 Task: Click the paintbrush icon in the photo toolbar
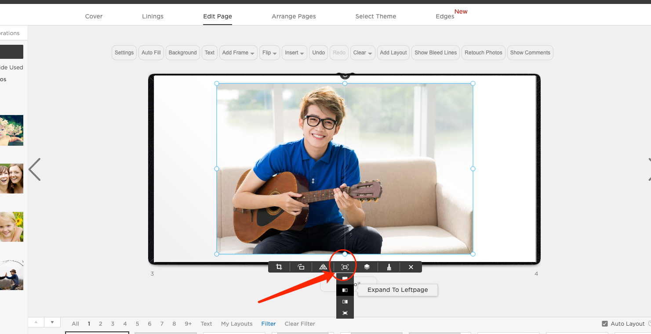click(389, 267)
